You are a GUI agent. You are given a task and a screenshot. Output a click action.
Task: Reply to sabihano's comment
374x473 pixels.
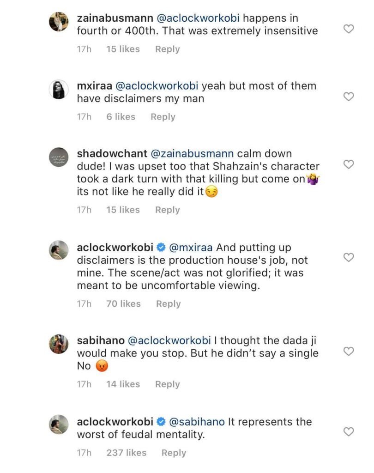click(x=167, y=384)
